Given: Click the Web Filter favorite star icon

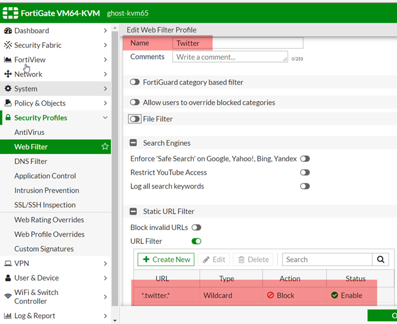Looking at the screenshot, I should click(105, 146).
